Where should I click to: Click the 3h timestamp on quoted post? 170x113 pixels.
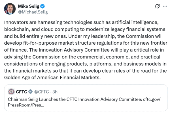click(55, 92)
